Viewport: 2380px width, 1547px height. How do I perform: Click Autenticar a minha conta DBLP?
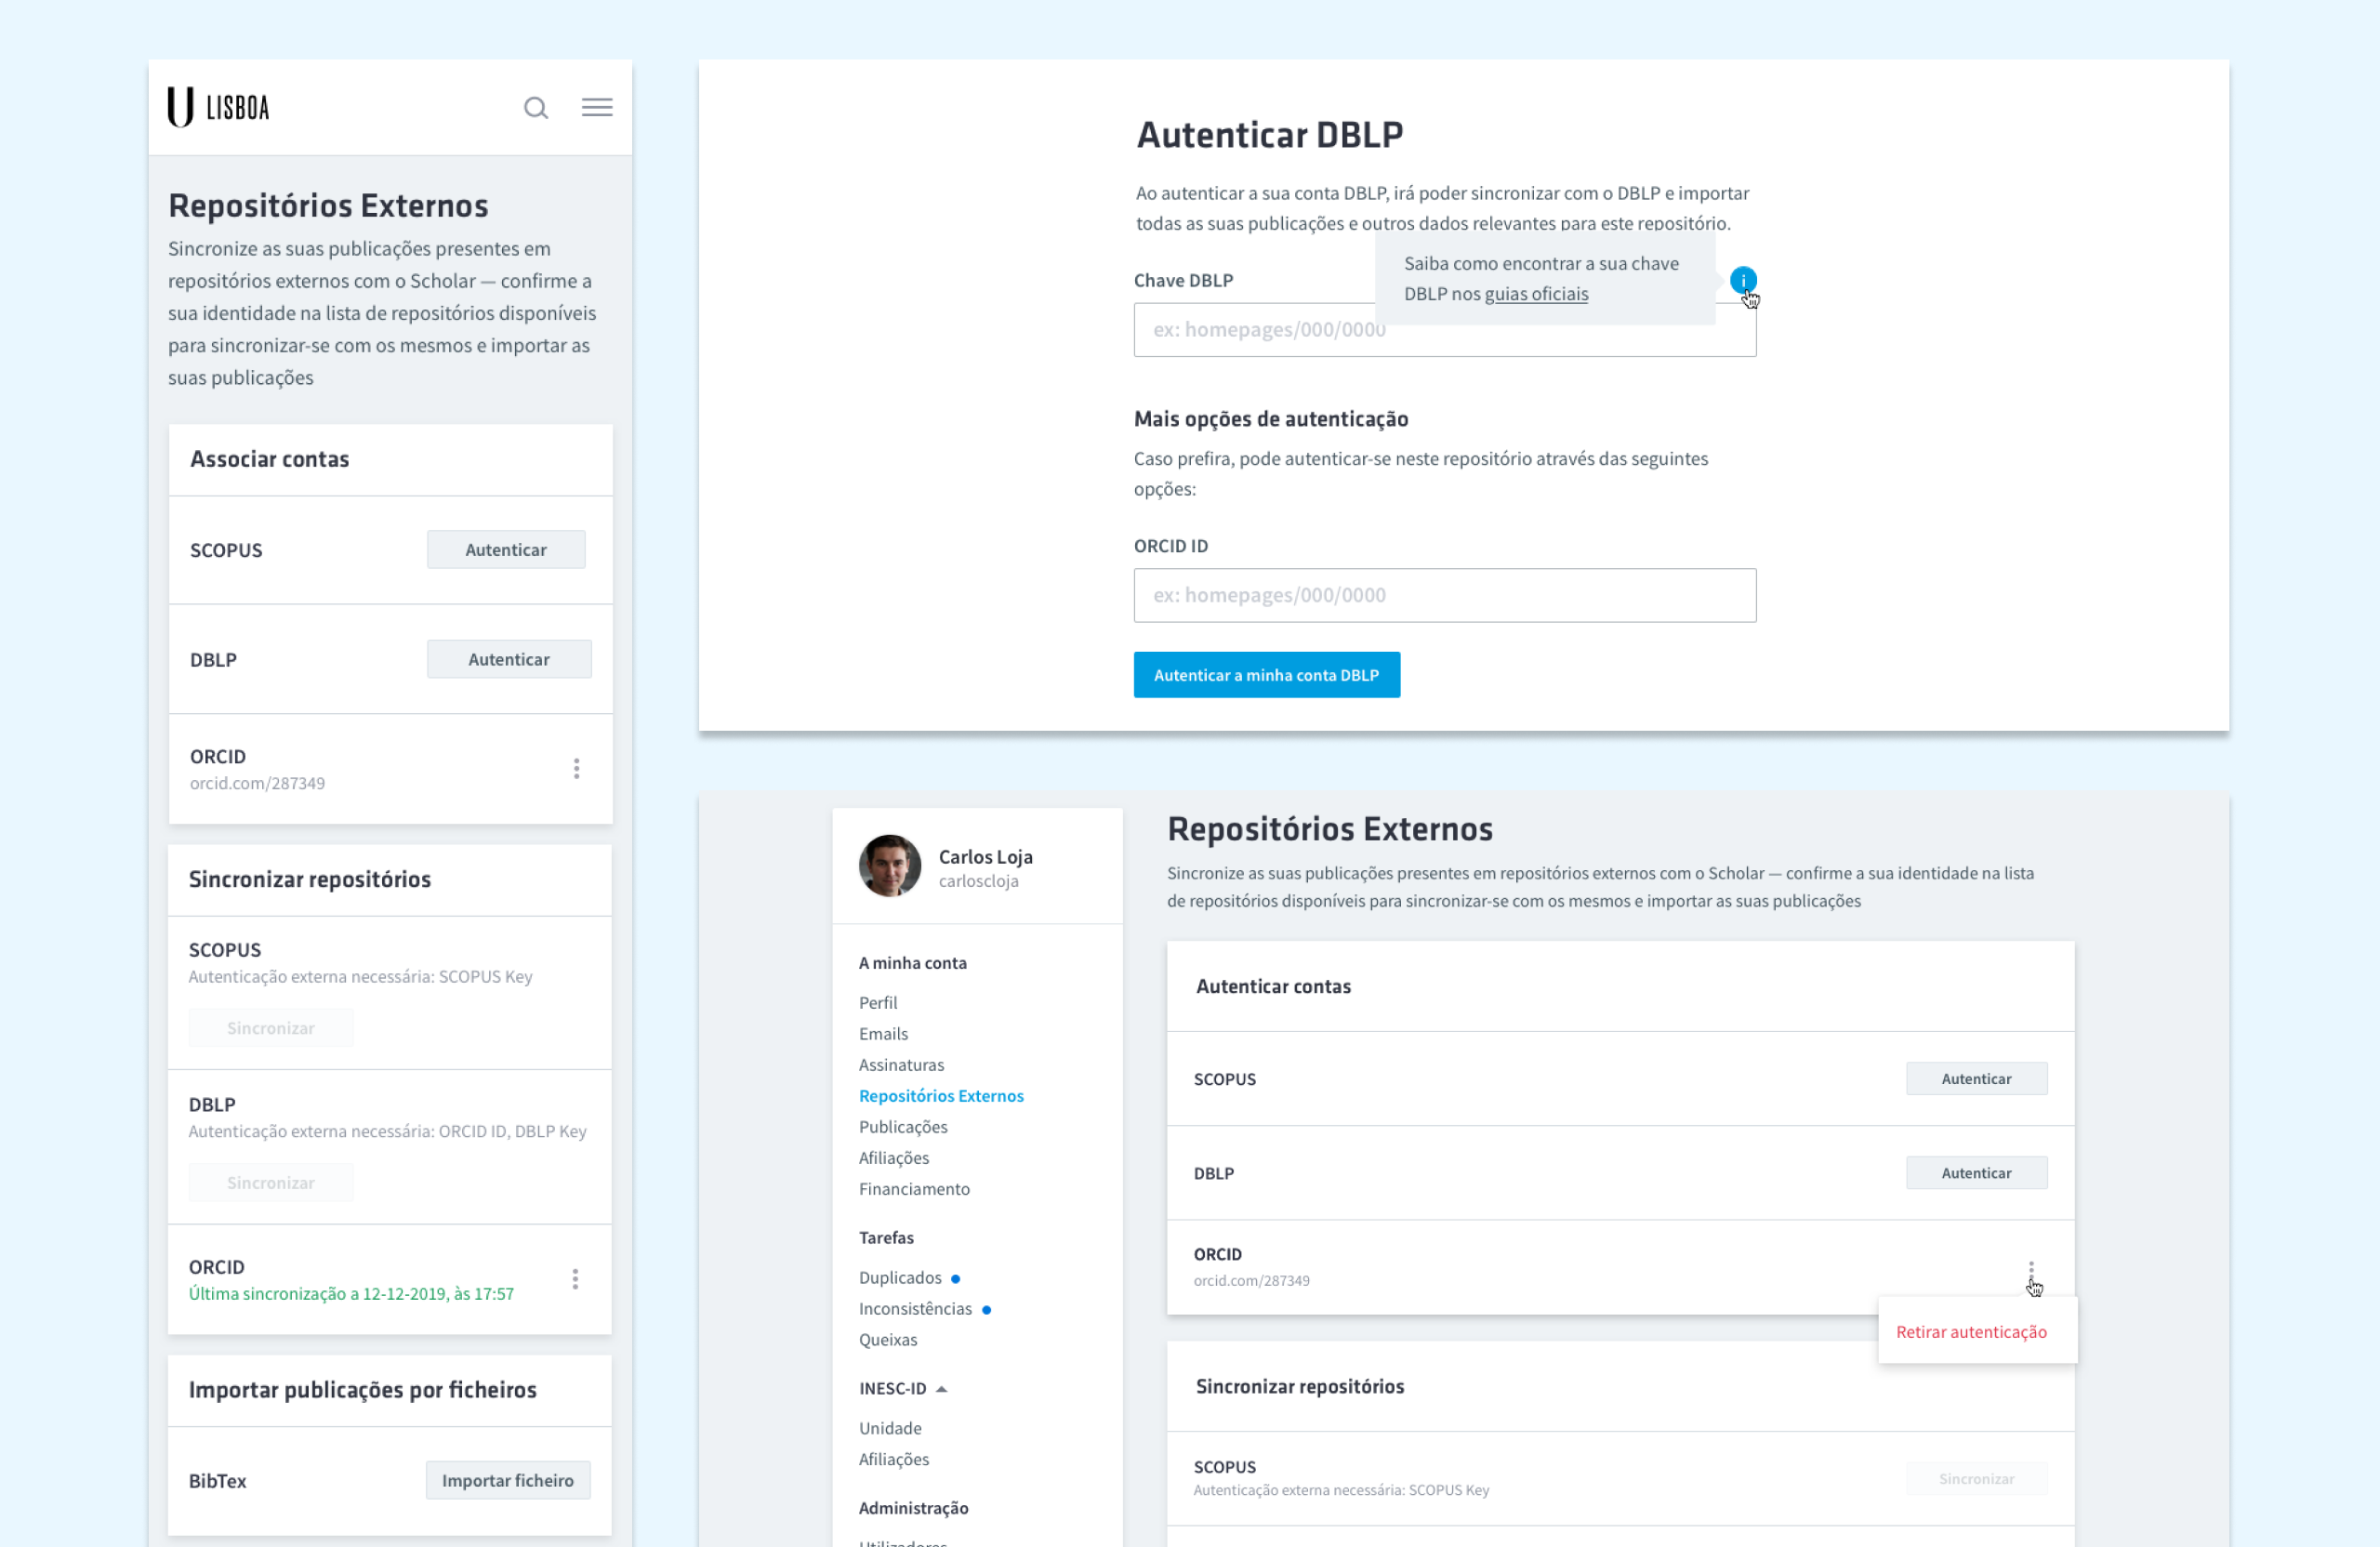tap(1266, 675)
